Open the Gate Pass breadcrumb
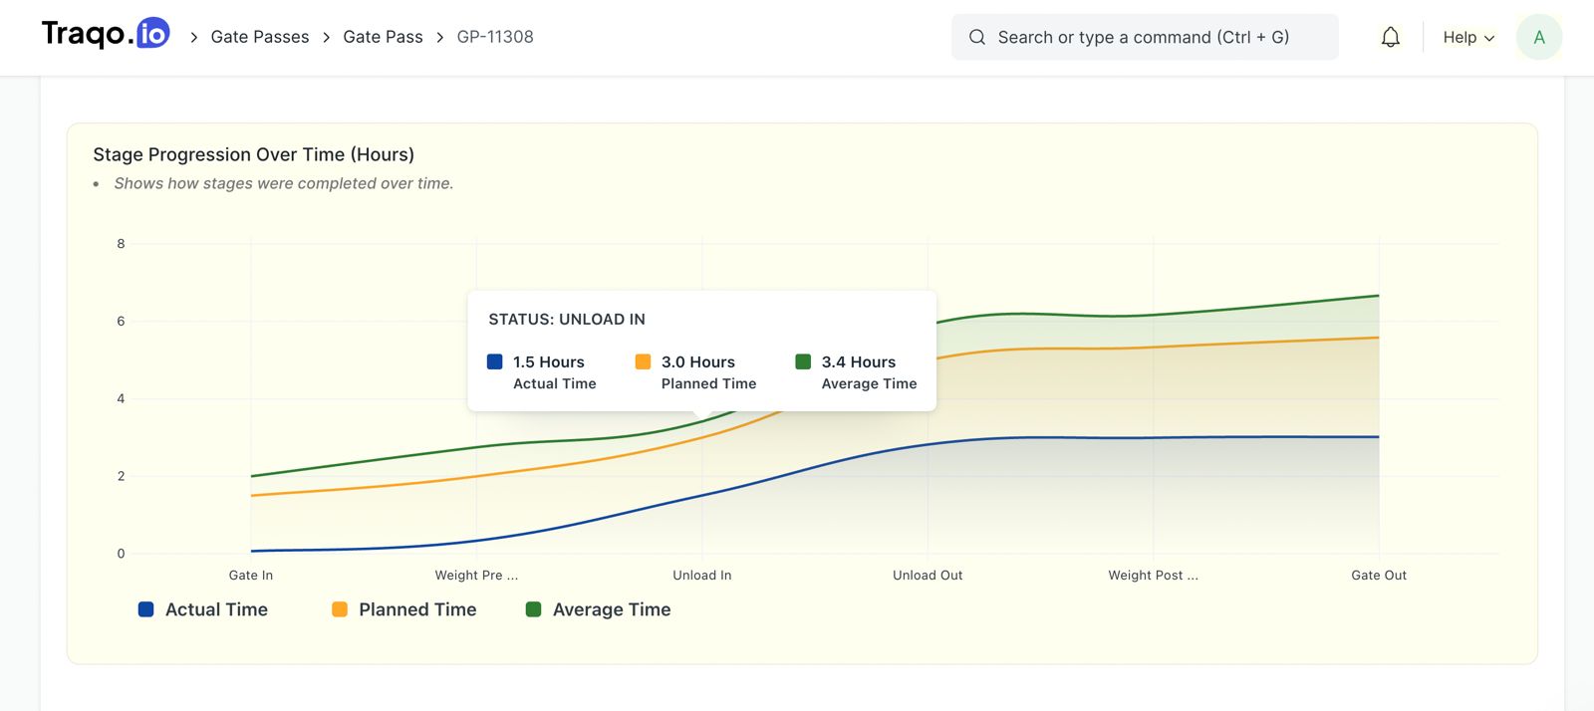The width and height of the screenshot is (1594, 711). pyautogui.click(x=383, y=37)
